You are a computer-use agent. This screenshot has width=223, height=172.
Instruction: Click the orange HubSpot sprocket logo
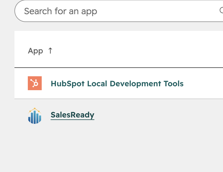35,83
